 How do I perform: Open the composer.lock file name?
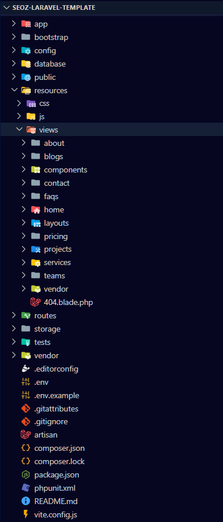[x=59, y=462]
